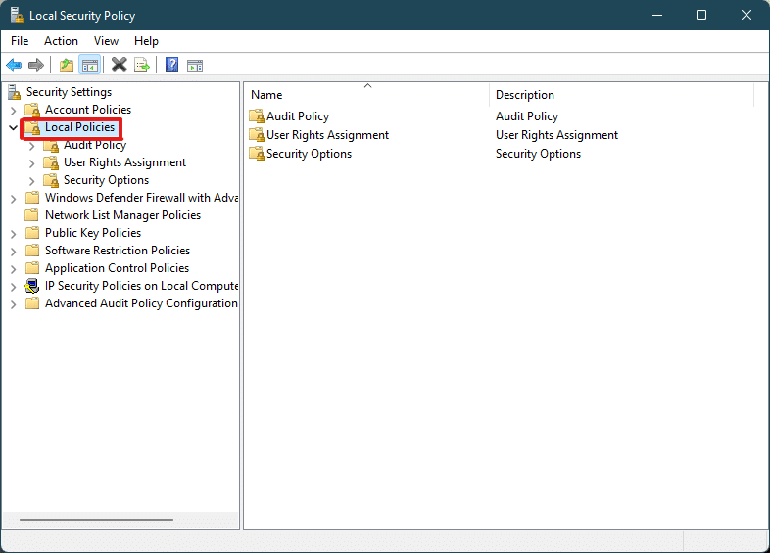Image resolution: width=770 pixels, height=553 pixels.
Task: Select Application Control Policies label
Action: click(x=117, y=268)
